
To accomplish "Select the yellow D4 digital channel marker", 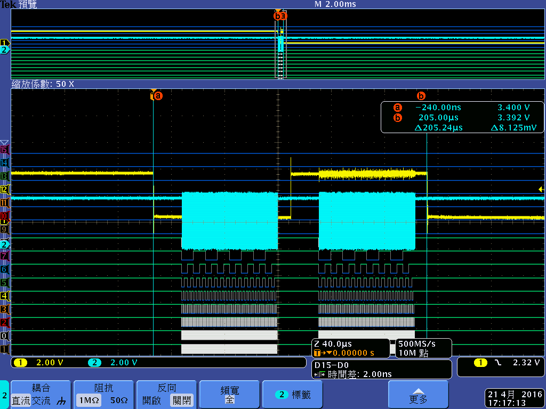I will pos(4,296).
